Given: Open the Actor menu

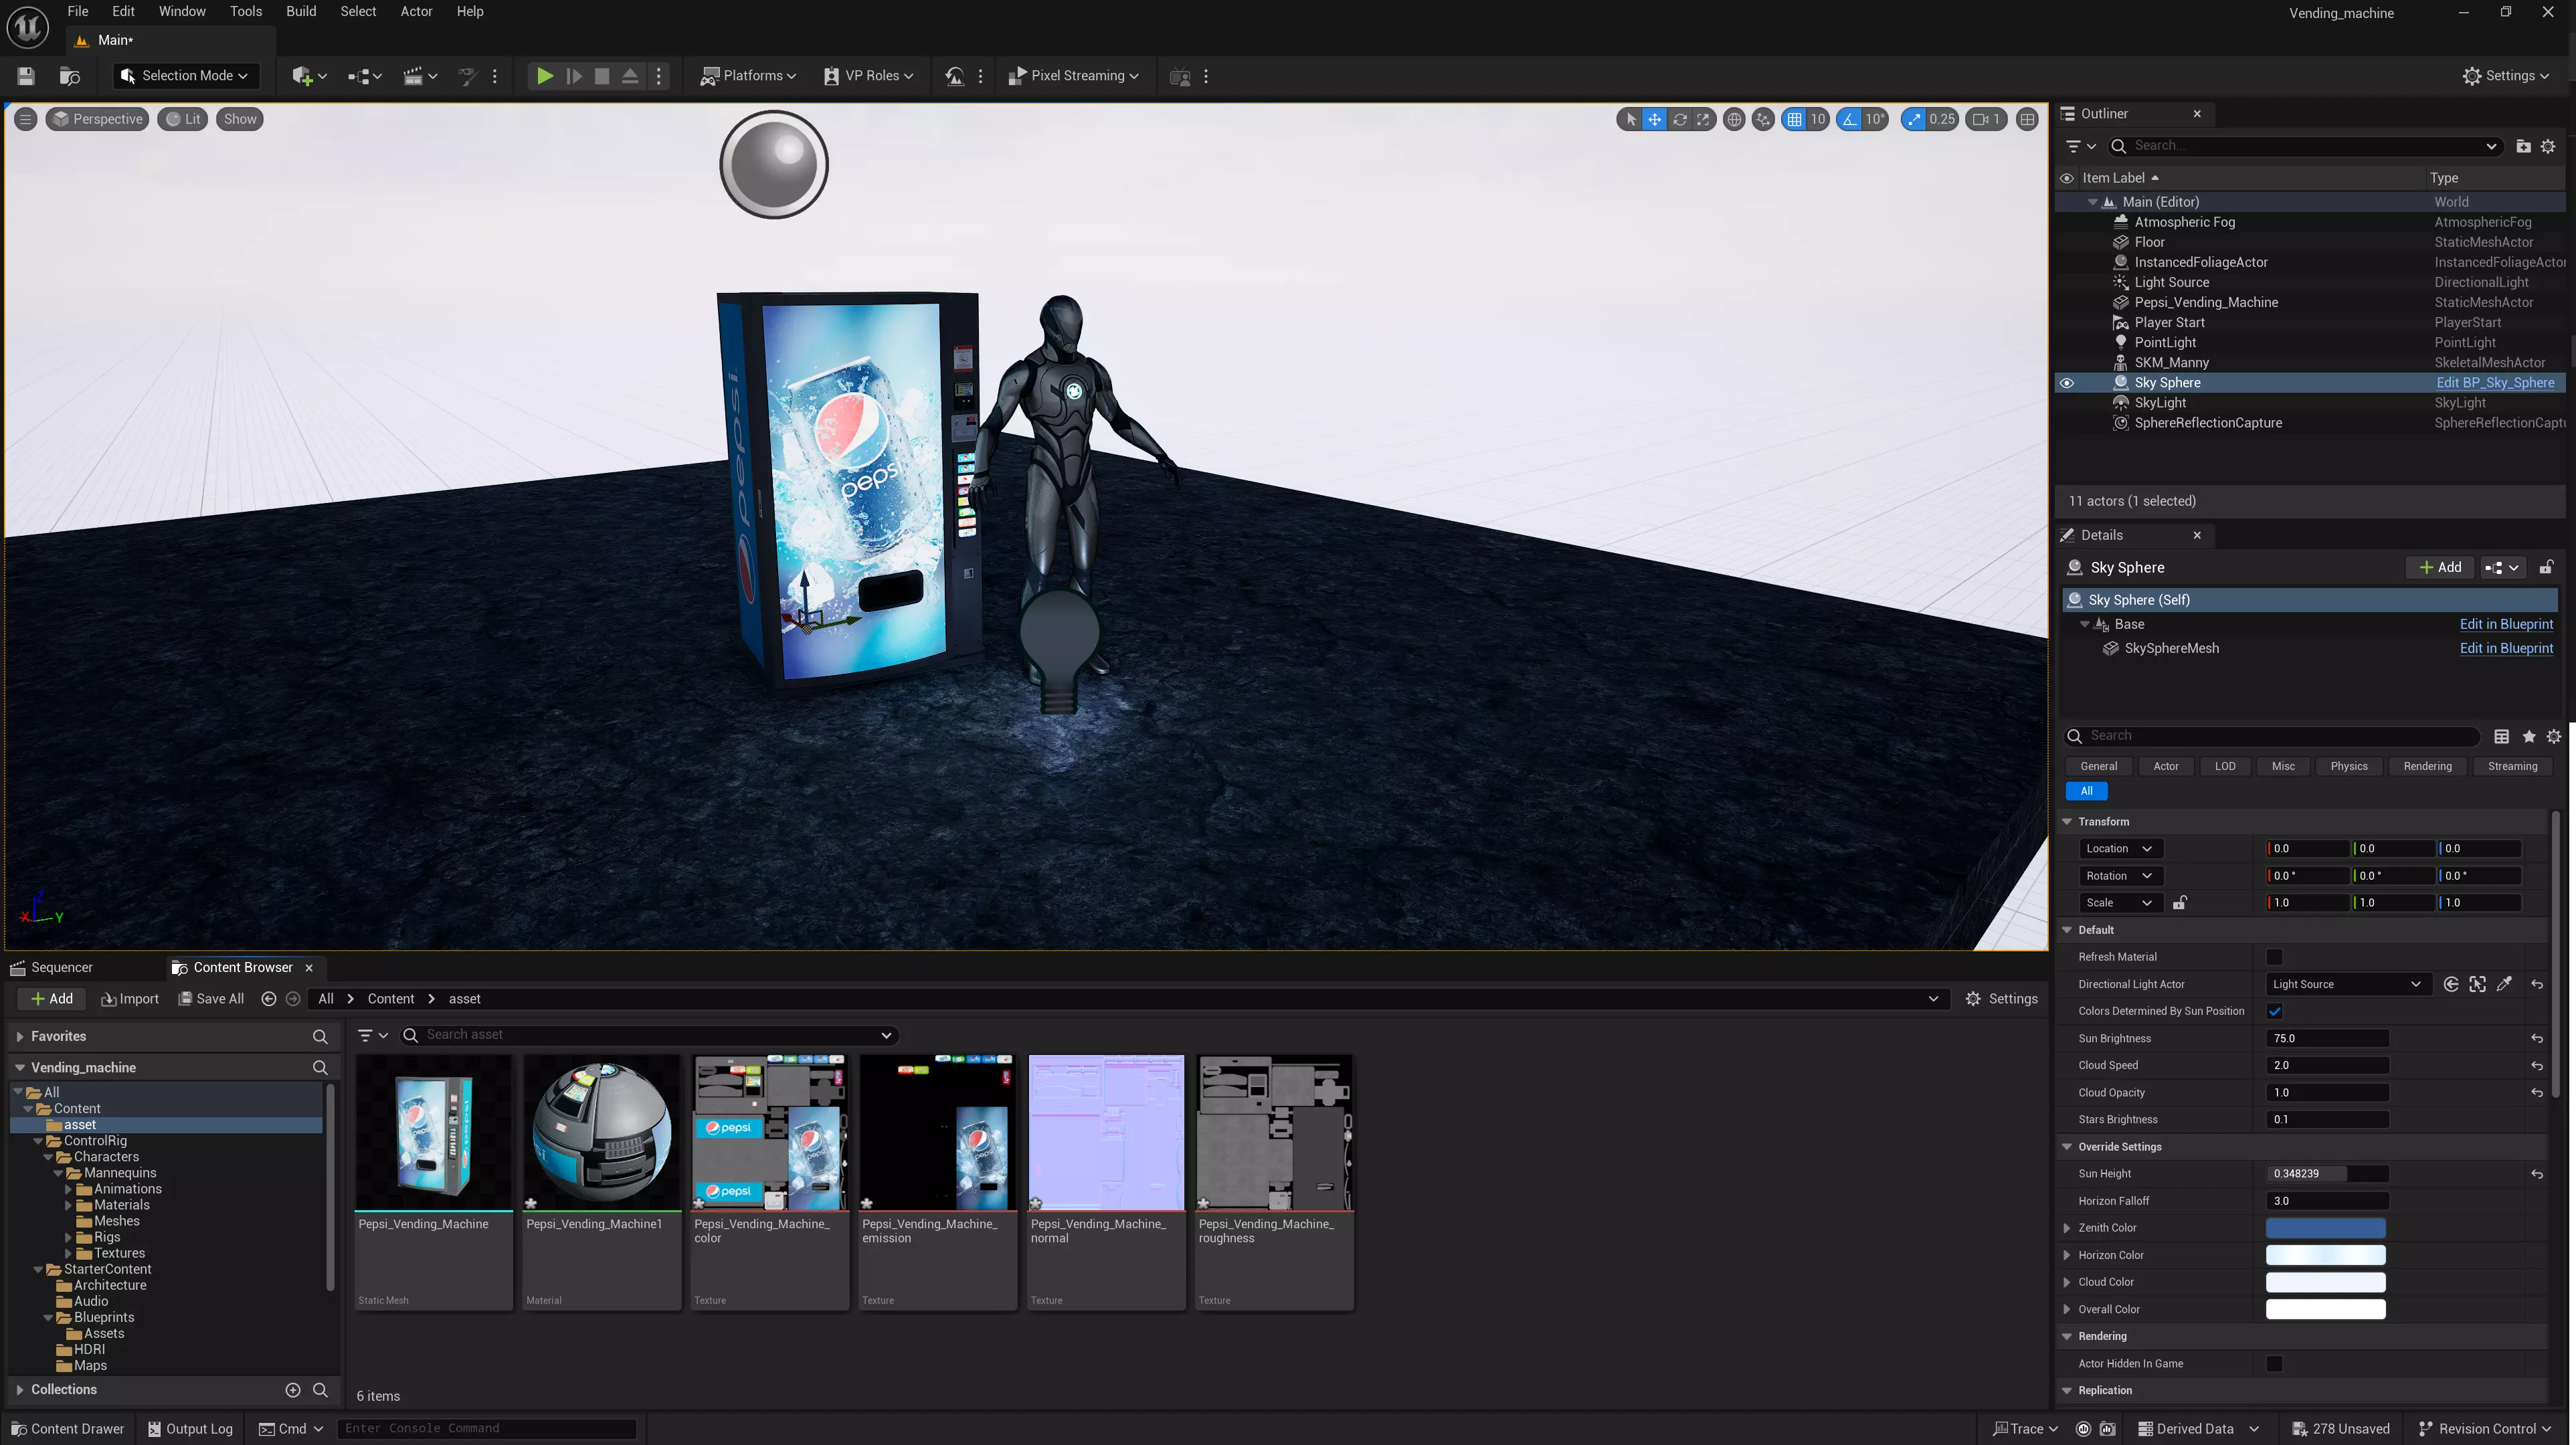Looking at the screenshot, I should tap(416, 11).
